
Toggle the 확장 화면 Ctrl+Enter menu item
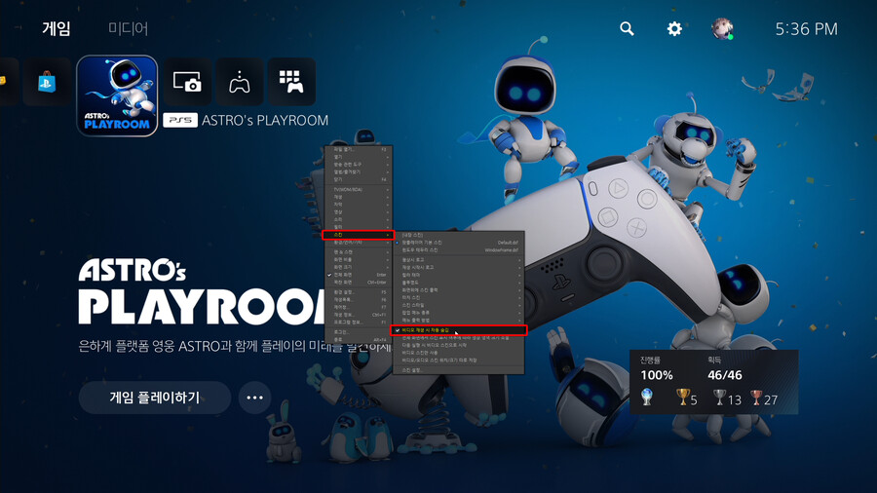[x=358, y=283]
